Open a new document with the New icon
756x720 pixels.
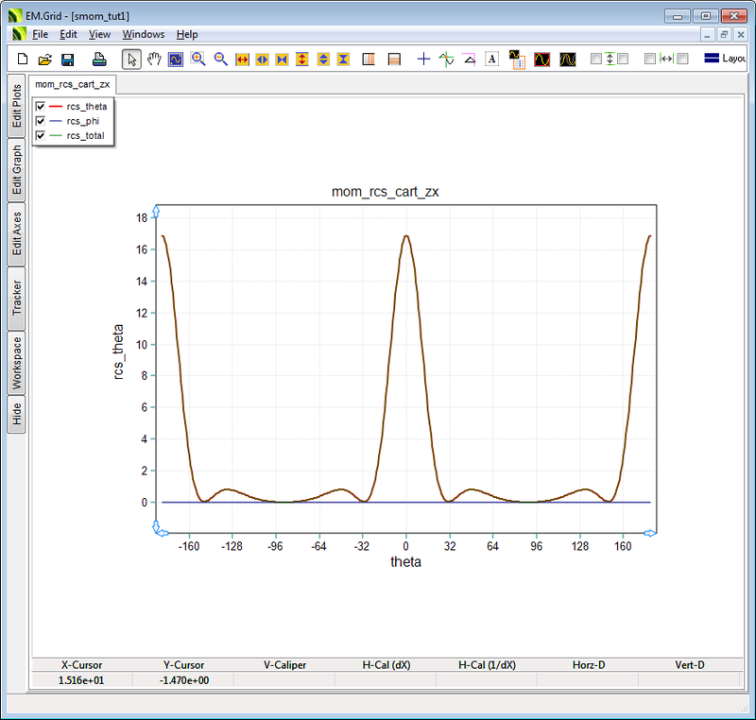(x=21, y=59)
